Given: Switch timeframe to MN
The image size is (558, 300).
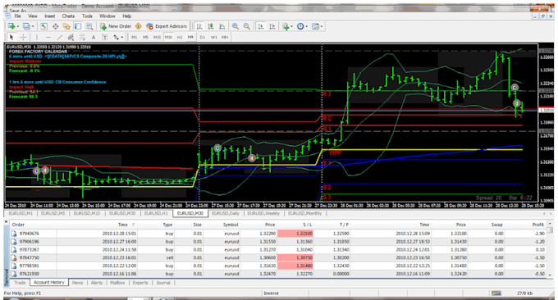Looking at the screenshot, I should 225,37.
